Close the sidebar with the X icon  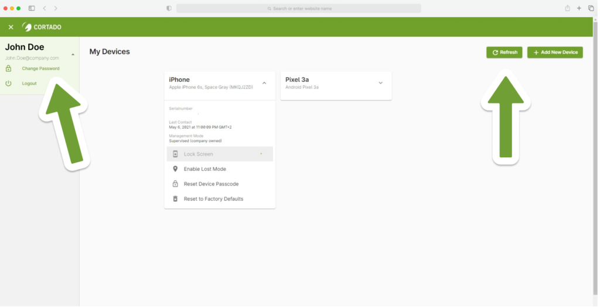(11, 27)
